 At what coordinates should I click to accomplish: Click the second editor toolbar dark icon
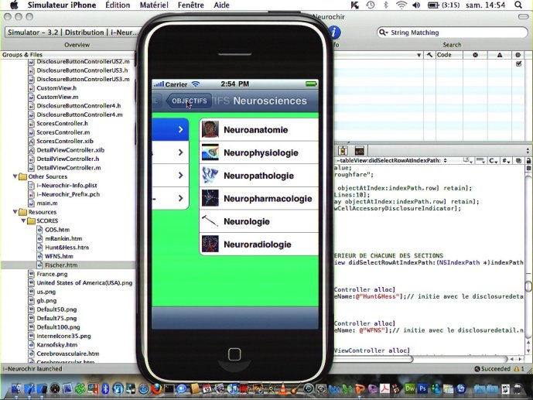tap(359, 150)
